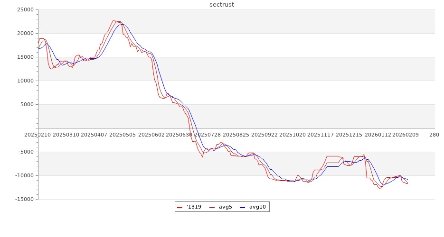The image size is (444, 237).
Task: Select the 20250505 date on the x-axis
Action: (x=123, y=135)
